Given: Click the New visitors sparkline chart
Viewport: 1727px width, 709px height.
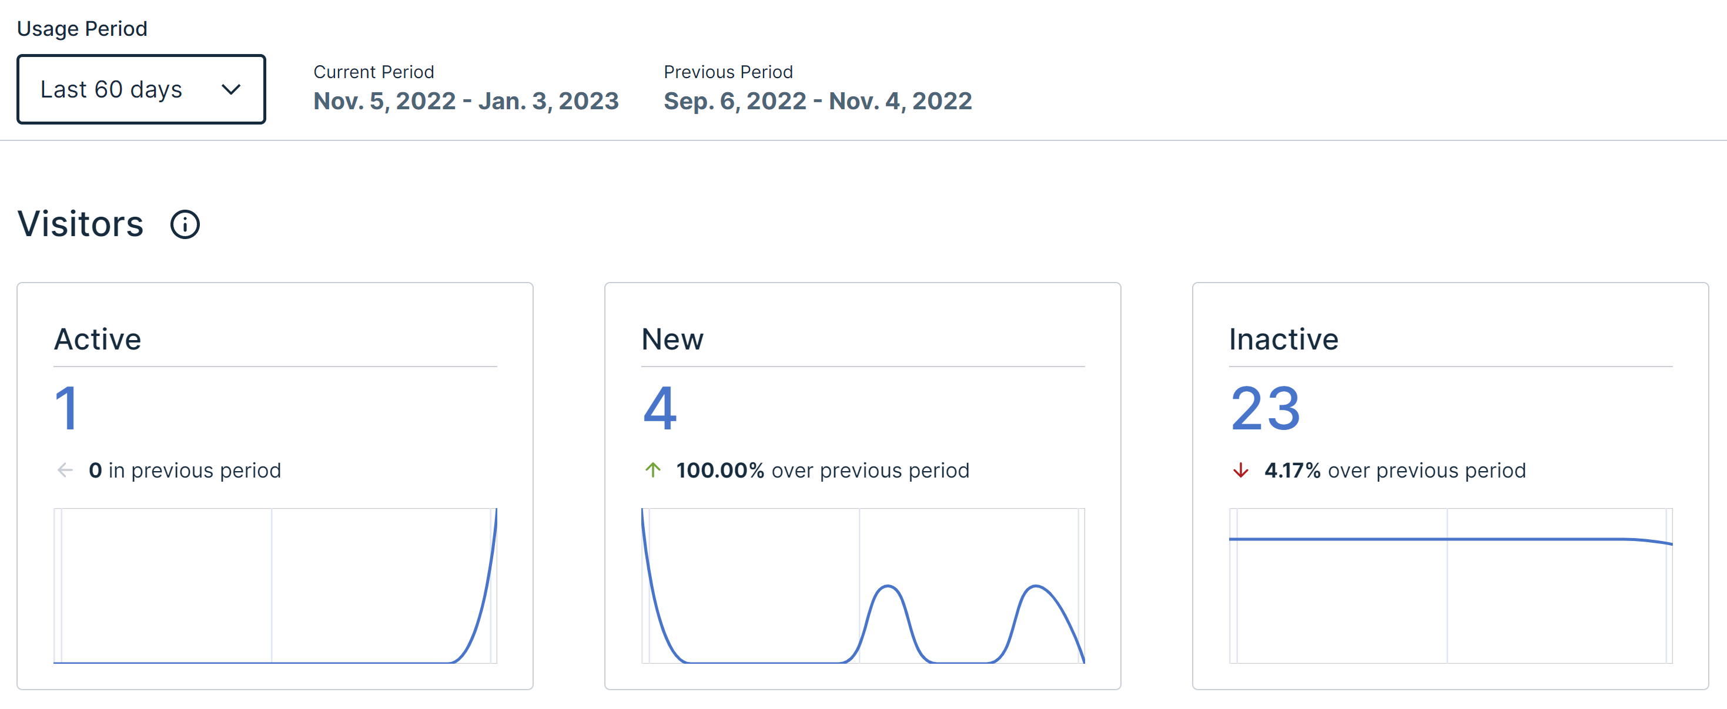Looking at the screenshot, I should click(863, 586).
